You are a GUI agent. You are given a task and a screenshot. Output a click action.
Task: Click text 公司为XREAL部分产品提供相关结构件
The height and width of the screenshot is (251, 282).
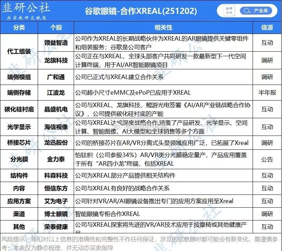pyautogui.click(x=125, y=175)
